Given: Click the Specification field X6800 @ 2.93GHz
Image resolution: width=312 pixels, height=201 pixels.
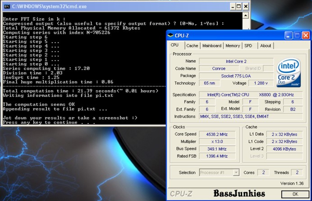Looking at the screenshot, I should [251, 95].
